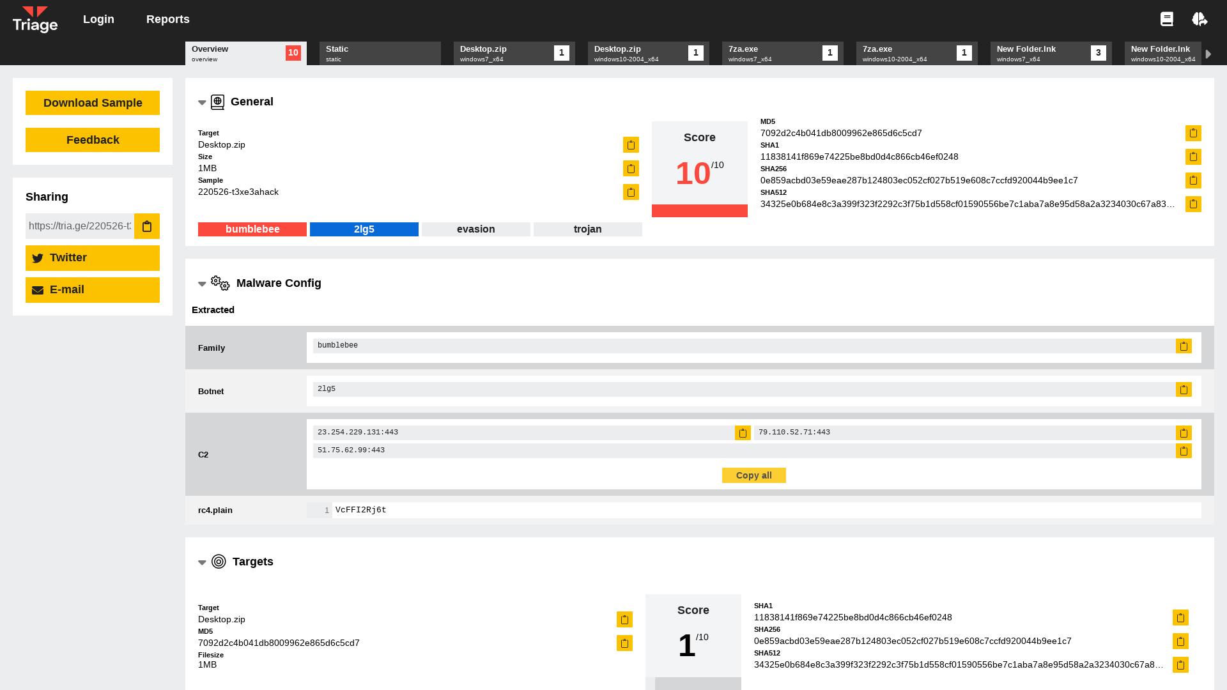Copy C2 address 51.75.62.99:443
This screenshot has height=690, width=1227.
[x=1184, y=450]
